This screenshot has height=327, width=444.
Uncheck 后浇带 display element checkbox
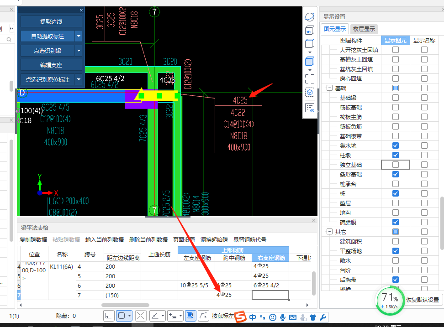click(396, 280)
